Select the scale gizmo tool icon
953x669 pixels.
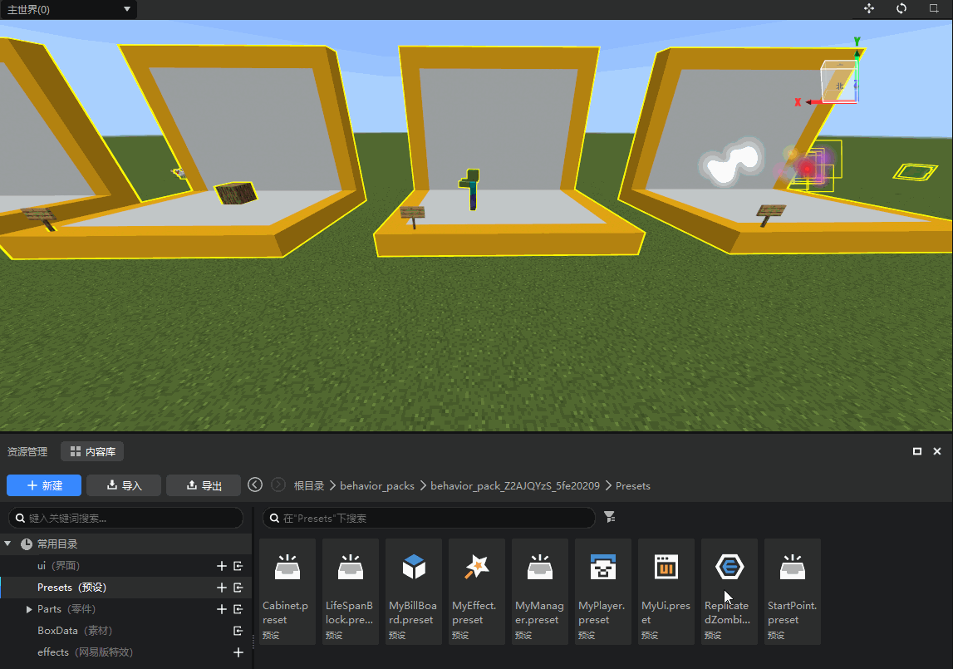934,8
